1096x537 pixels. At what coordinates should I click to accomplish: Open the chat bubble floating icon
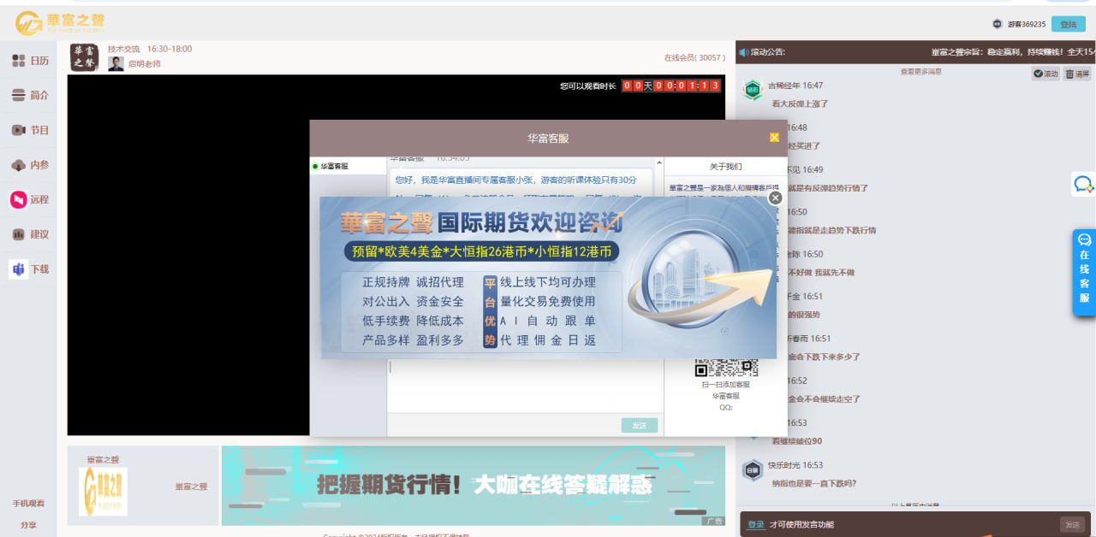click(x=1083, y=184)
